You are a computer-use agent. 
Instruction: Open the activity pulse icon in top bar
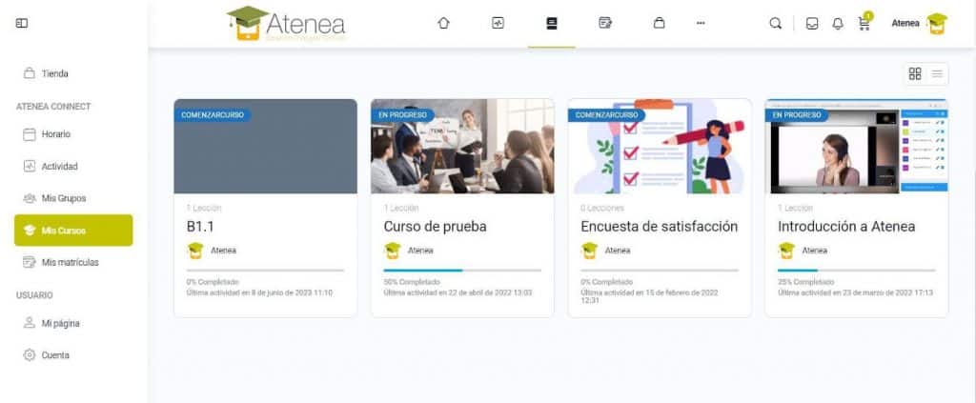coord(498,23)
